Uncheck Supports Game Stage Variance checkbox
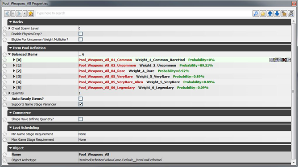Viewport: 298px width, 167px height. pos(81,104)
